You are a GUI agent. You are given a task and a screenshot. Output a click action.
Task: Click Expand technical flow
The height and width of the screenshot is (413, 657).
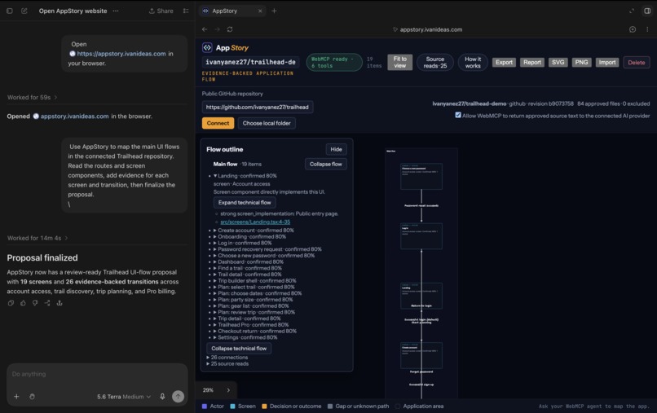(x=245, y=203)
